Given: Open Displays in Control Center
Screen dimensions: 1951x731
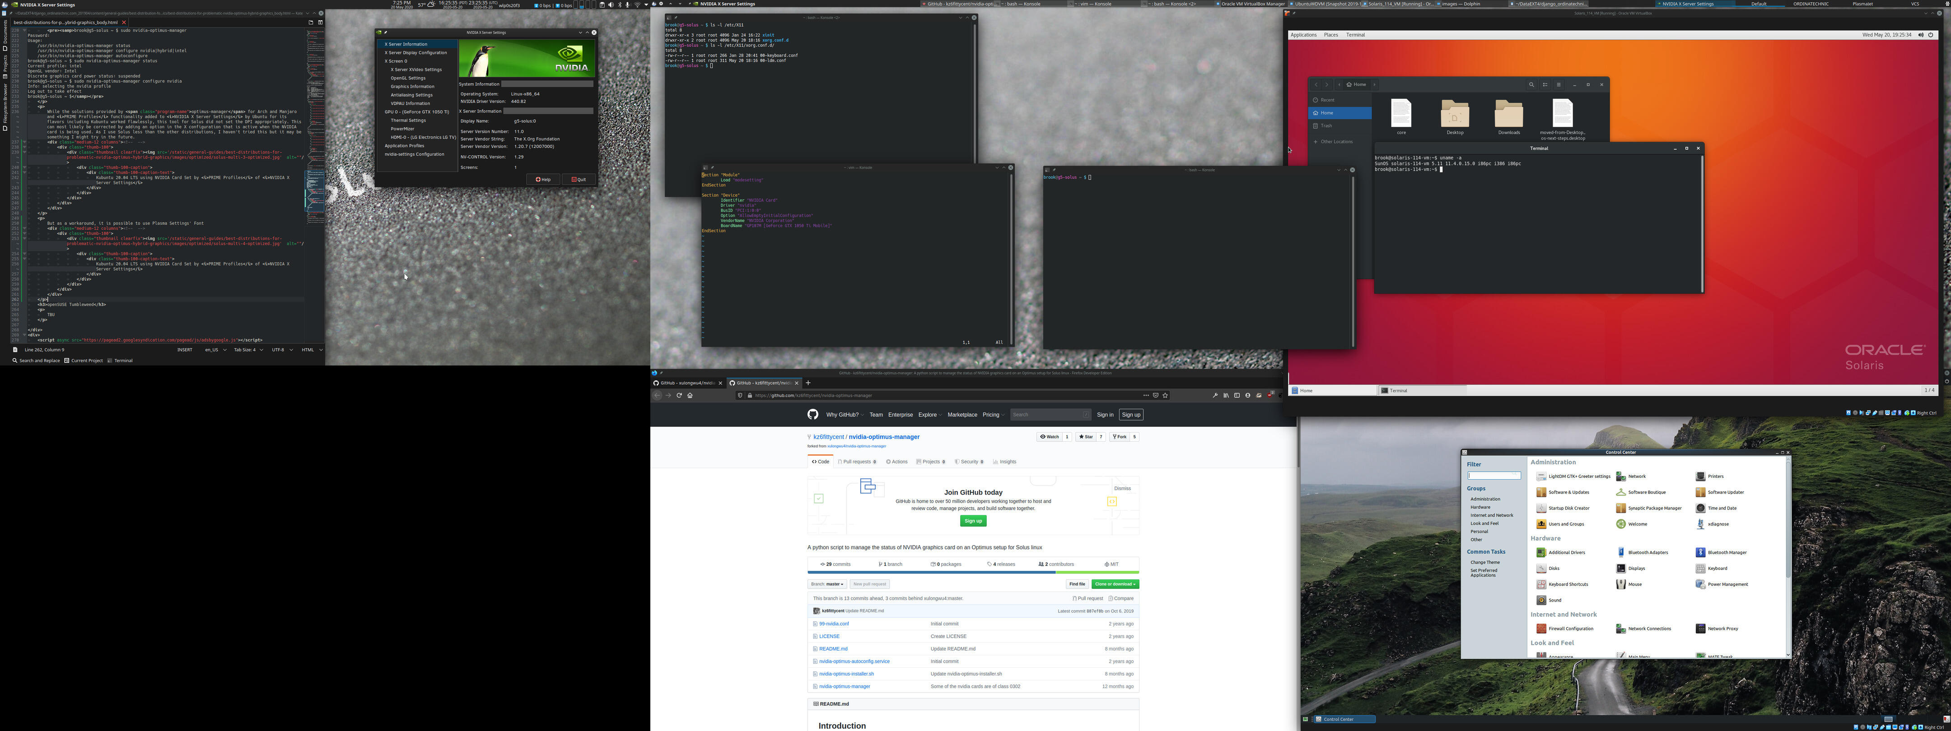Looking at the screenshot, I should pos(1630,568).
